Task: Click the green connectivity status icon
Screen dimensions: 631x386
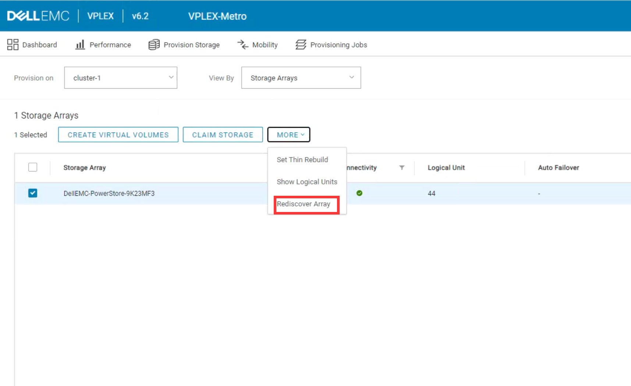Action: (359, 193)
